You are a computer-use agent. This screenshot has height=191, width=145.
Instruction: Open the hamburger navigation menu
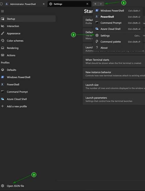[x=3, y=11]
